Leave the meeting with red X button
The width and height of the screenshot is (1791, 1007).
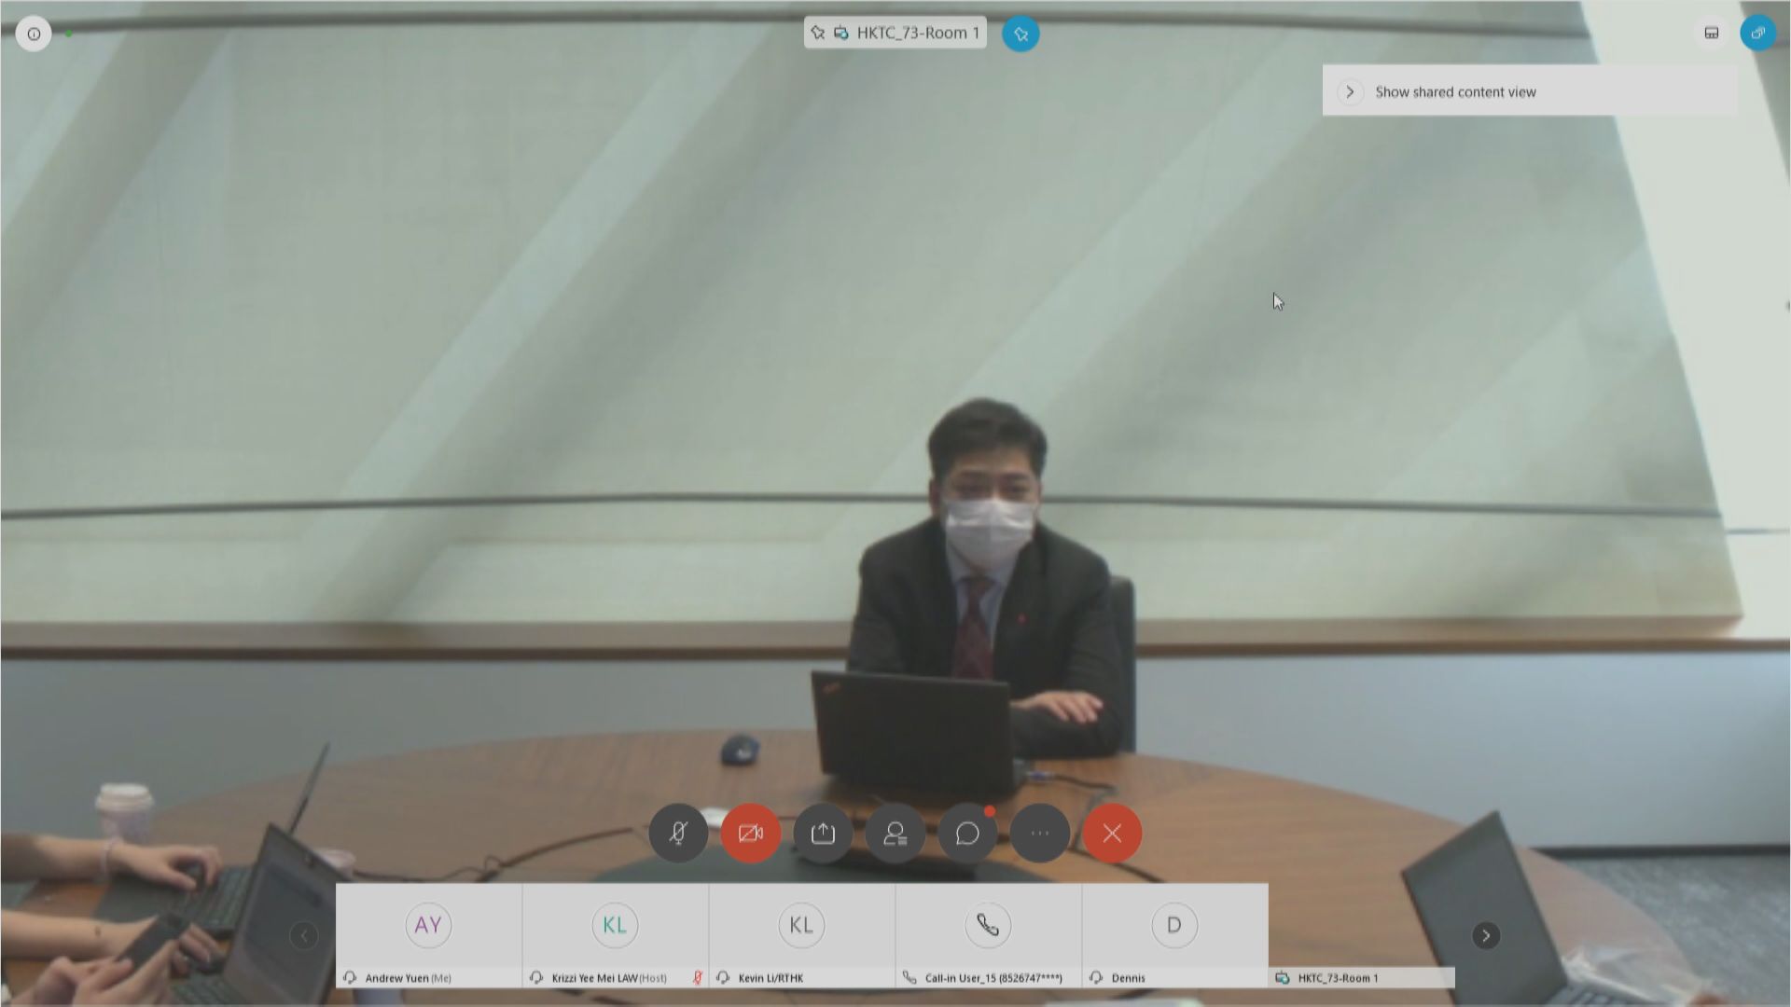[1112, 833]
